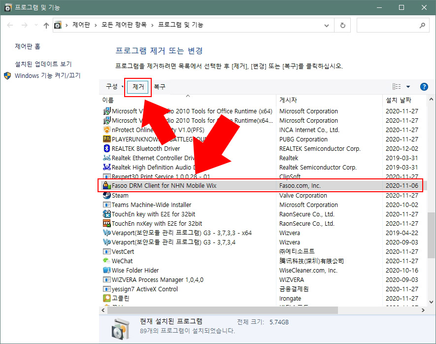
Task: Open the view options dropdown arrow
Action: 407,86
